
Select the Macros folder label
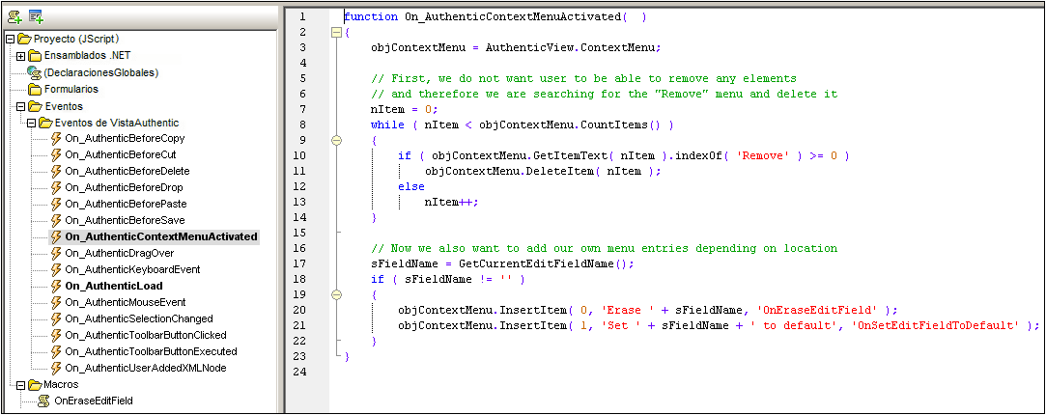tap(62, 384)
